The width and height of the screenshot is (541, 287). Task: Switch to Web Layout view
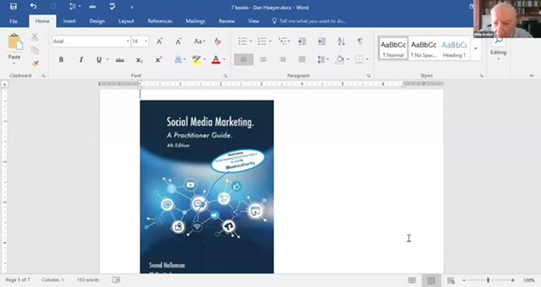click(451, 280)
